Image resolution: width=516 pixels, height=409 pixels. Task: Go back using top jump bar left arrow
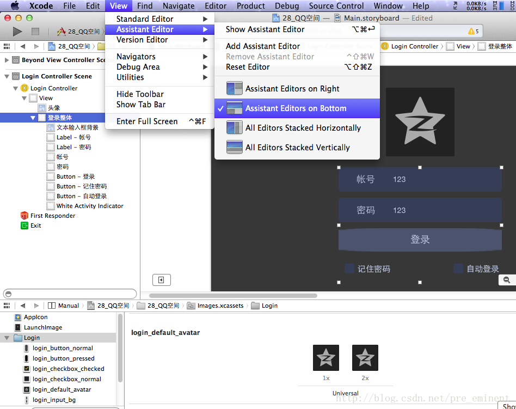[x=23, y=46]
